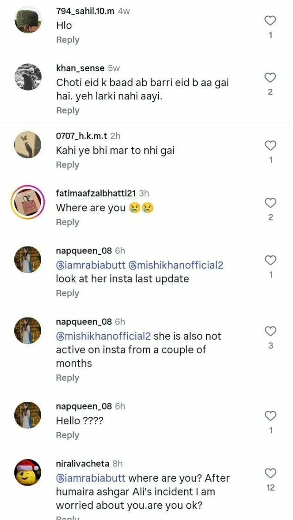Tap niralivacheta's emoji avatar
This screenshot has width=293, height=520.
pos(28,472)
